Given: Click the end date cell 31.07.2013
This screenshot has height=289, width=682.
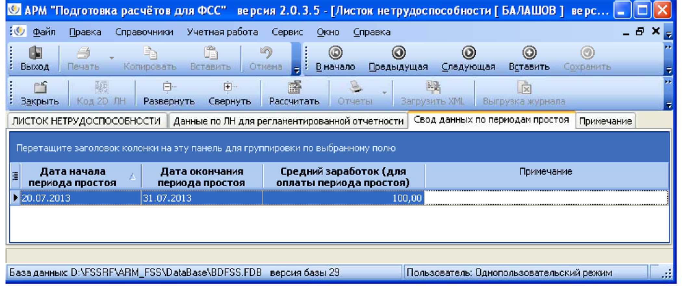Looking at the screenshot, I should (202, 198).
